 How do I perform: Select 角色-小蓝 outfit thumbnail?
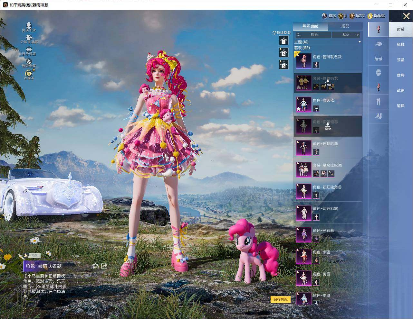pyautogui.click(x=303, y=256)
